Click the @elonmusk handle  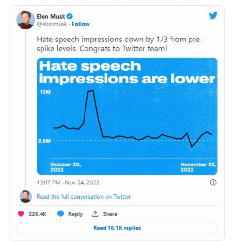pyautogui.click(x=52, y=24)
